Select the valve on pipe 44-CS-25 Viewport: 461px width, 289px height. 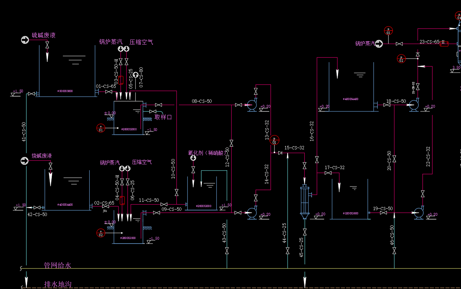point(288,250)
